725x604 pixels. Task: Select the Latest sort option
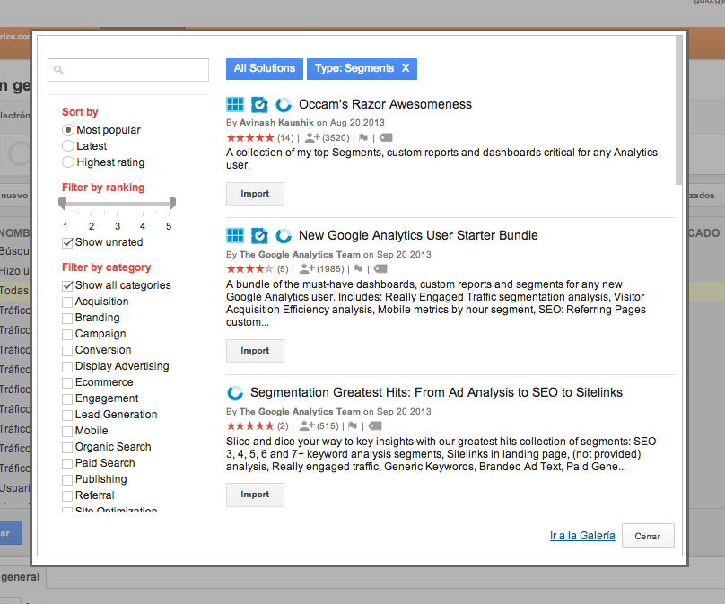click(x=68, y=146)
